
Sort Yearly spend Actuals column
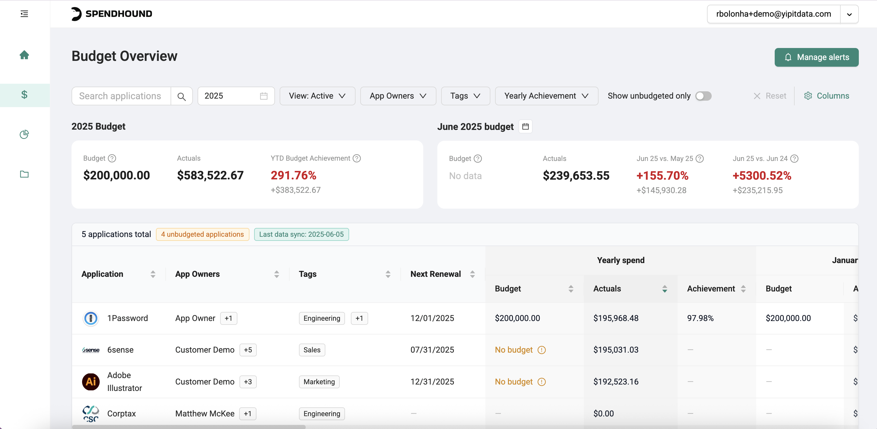click(664, 289)
